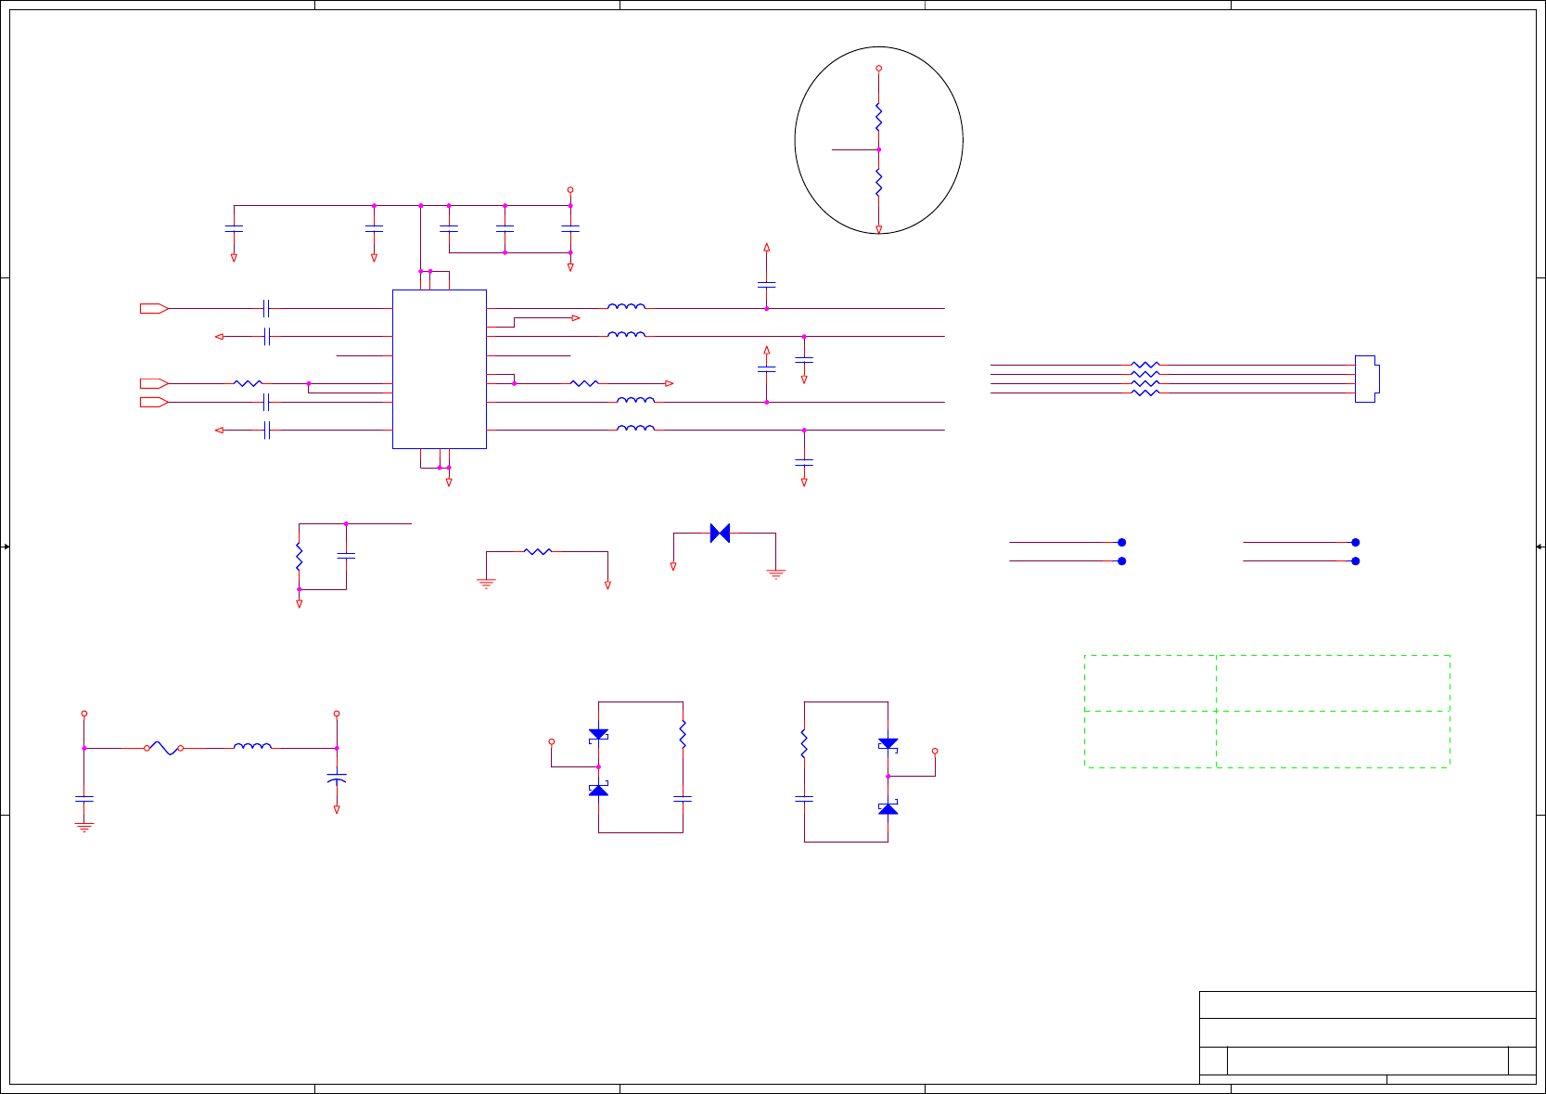
Task: Select the upper resistor inside the circle
Action: click(878, 117)
